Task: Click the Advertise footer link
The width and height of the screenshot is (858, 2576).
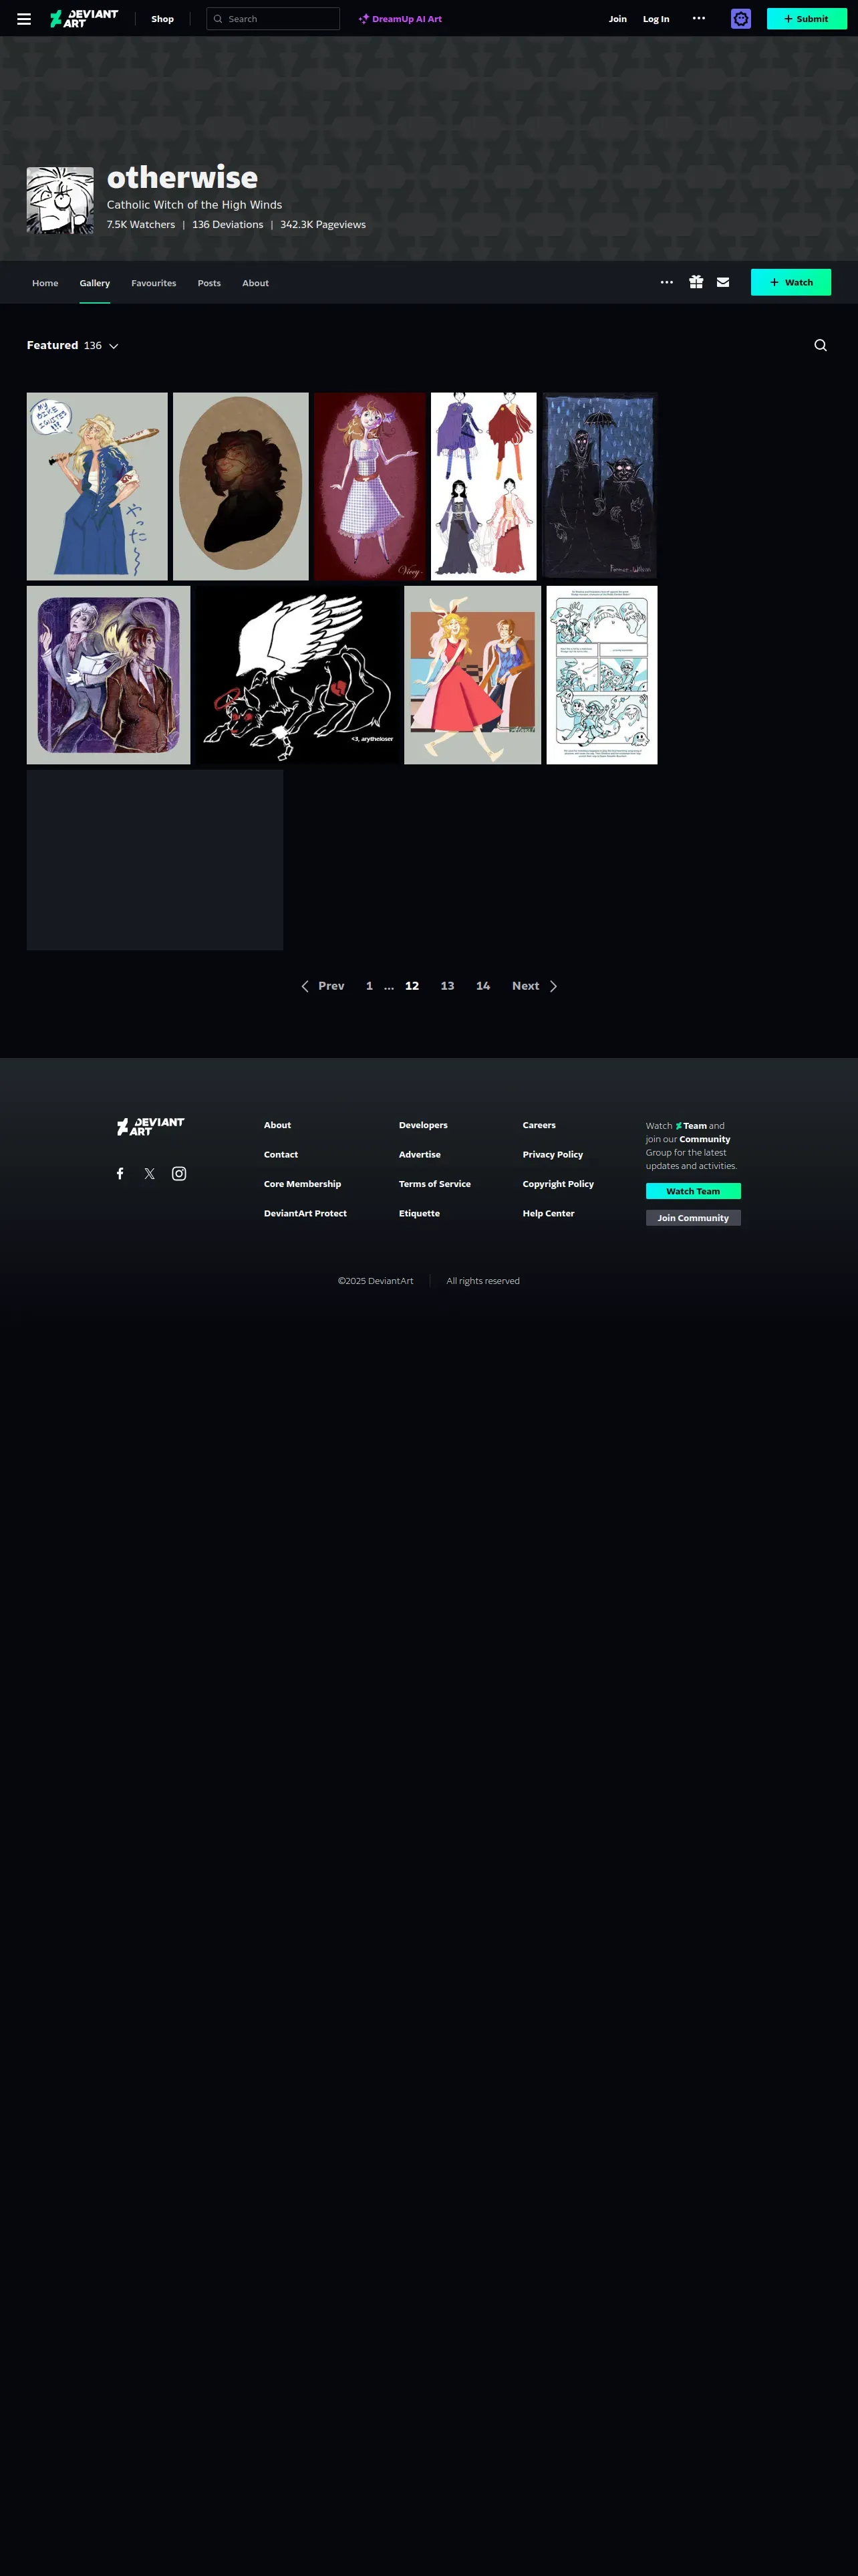Action: click(x=420, y=1155)
